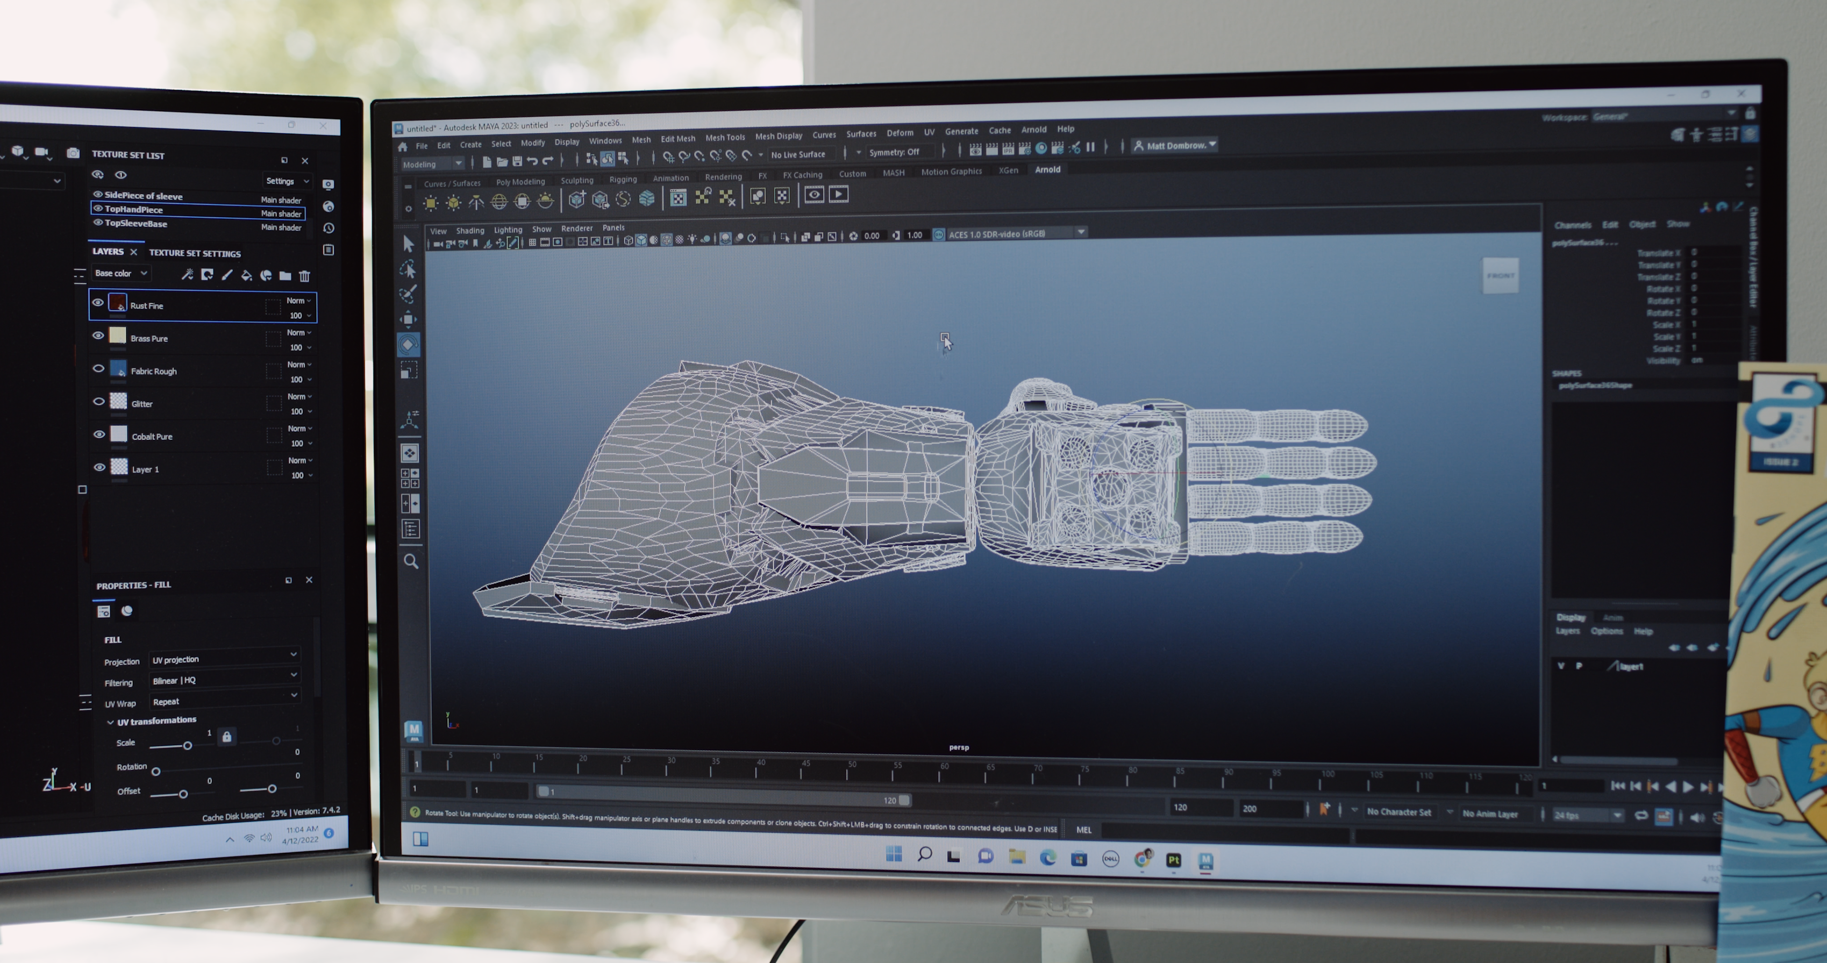
Task: Click the Maya home icon left of File
Action: (403, 147)
